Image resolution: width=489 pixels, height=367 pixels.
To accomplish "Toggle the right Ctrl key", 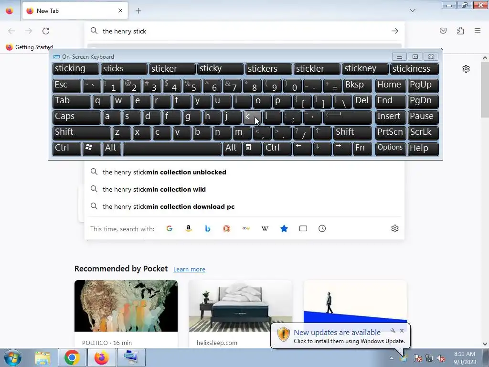I will tap(277, 149).
